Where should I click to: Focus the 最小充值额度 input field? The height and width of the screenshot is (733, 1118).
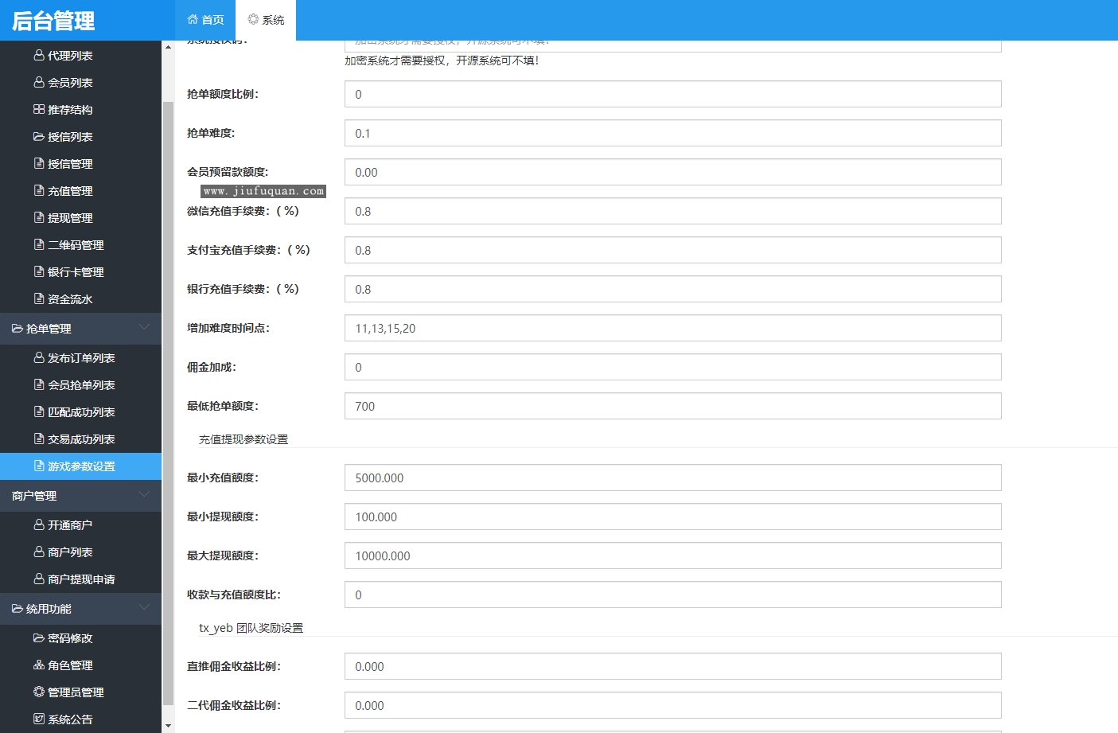672,478
